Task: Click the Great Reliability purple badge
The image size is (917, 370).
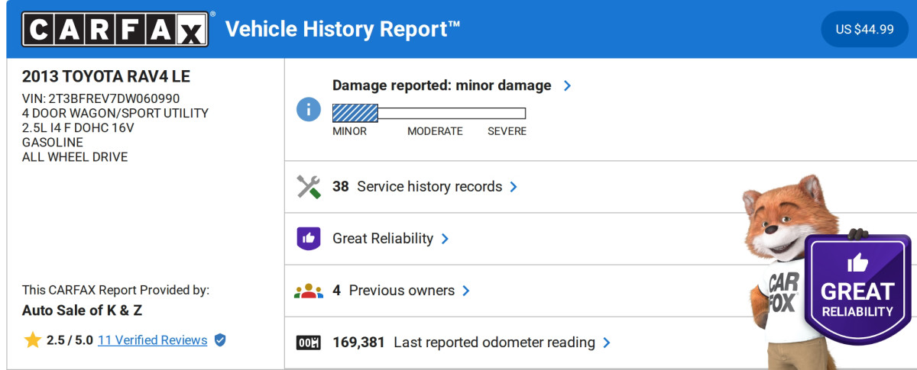Action: pos(857,290)
